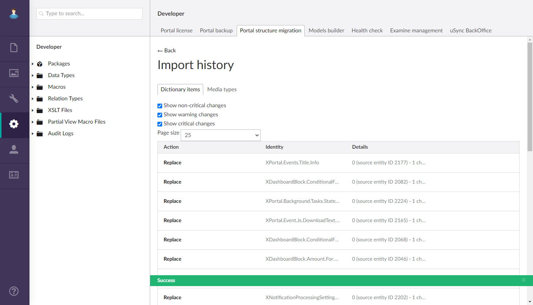Expand the Data Types tree arrow
This screenshot has height=305, width=533.
(33, 76)
